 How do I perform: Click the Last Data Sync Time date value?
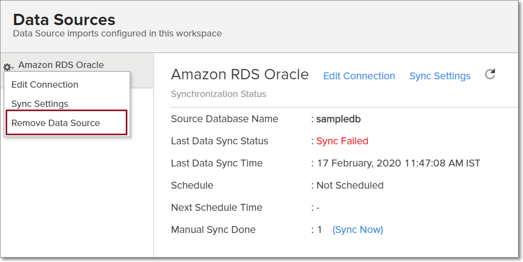(x=398, y=164)
